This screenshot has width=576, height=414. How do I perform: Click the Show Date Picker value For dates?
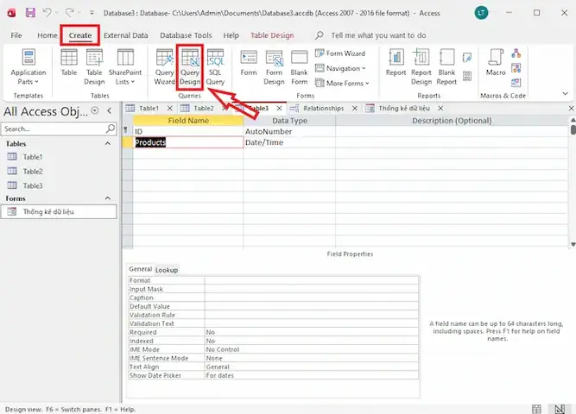[311, 375]
